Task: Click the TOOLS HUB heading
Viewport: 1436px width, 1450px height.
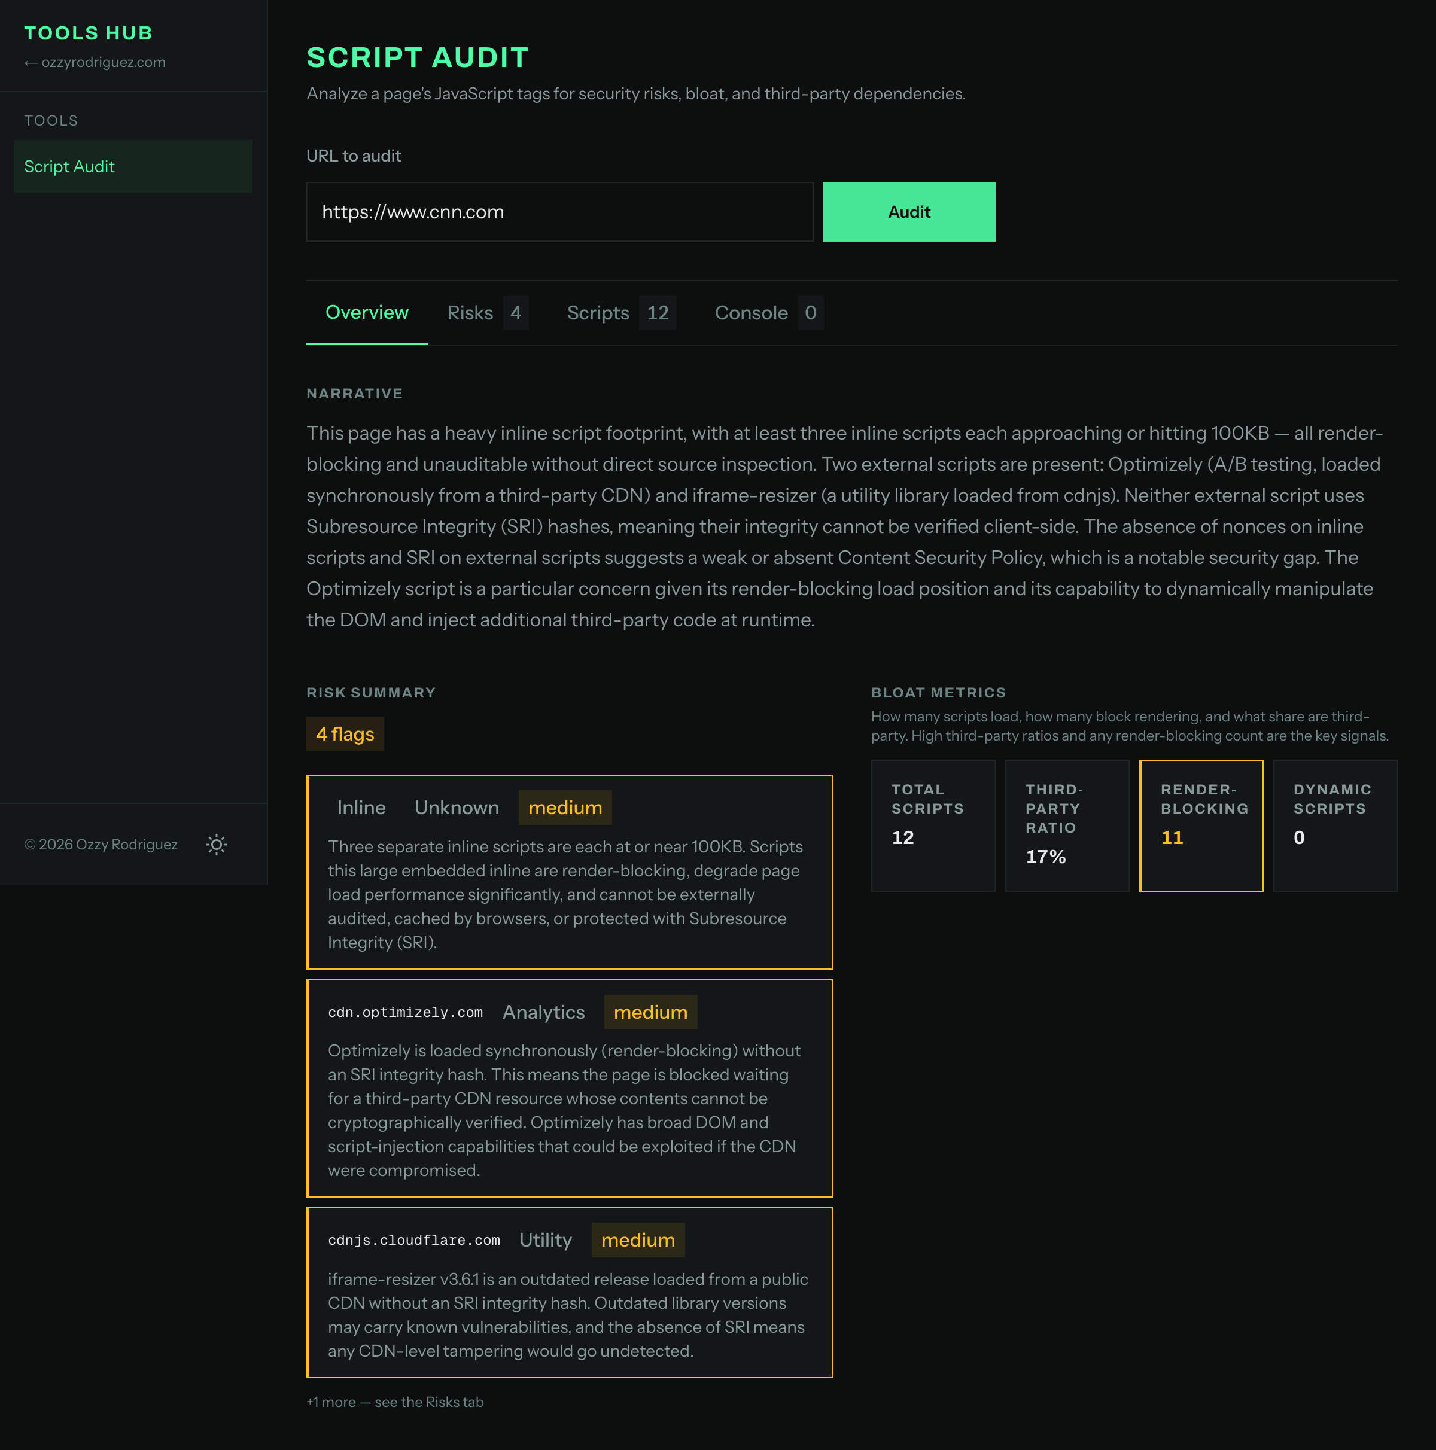Action: [x=88, y=32]
